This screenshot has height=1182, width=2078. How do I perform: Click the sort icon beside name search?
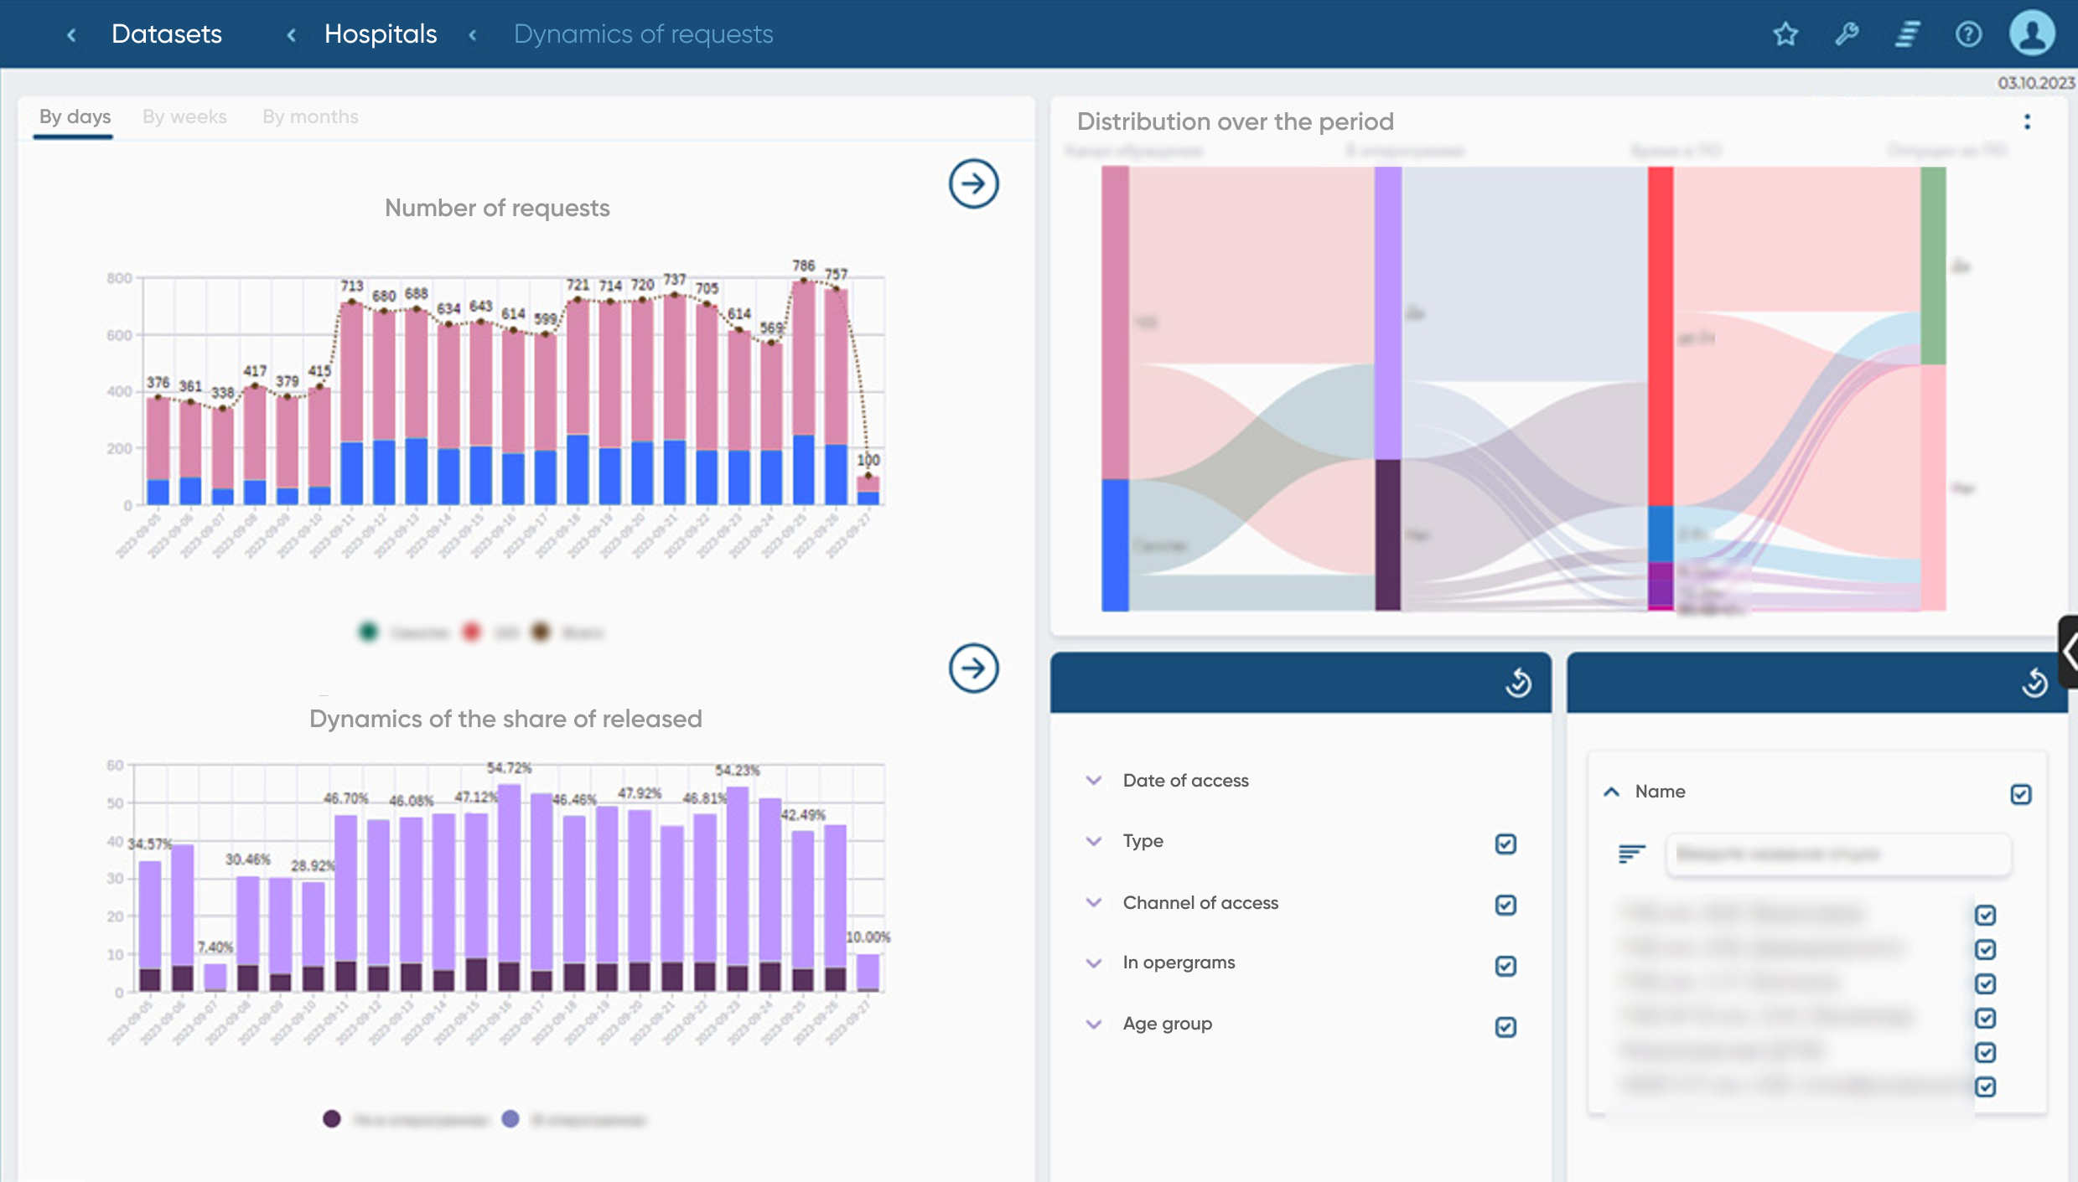tap(1631, 854)
